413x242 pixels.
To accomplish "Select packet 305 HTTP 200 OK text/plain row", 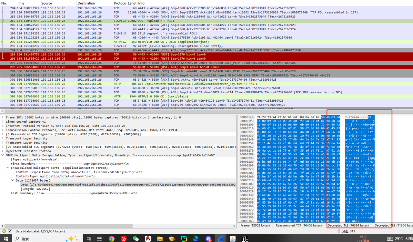I will [x=206, y=96].
